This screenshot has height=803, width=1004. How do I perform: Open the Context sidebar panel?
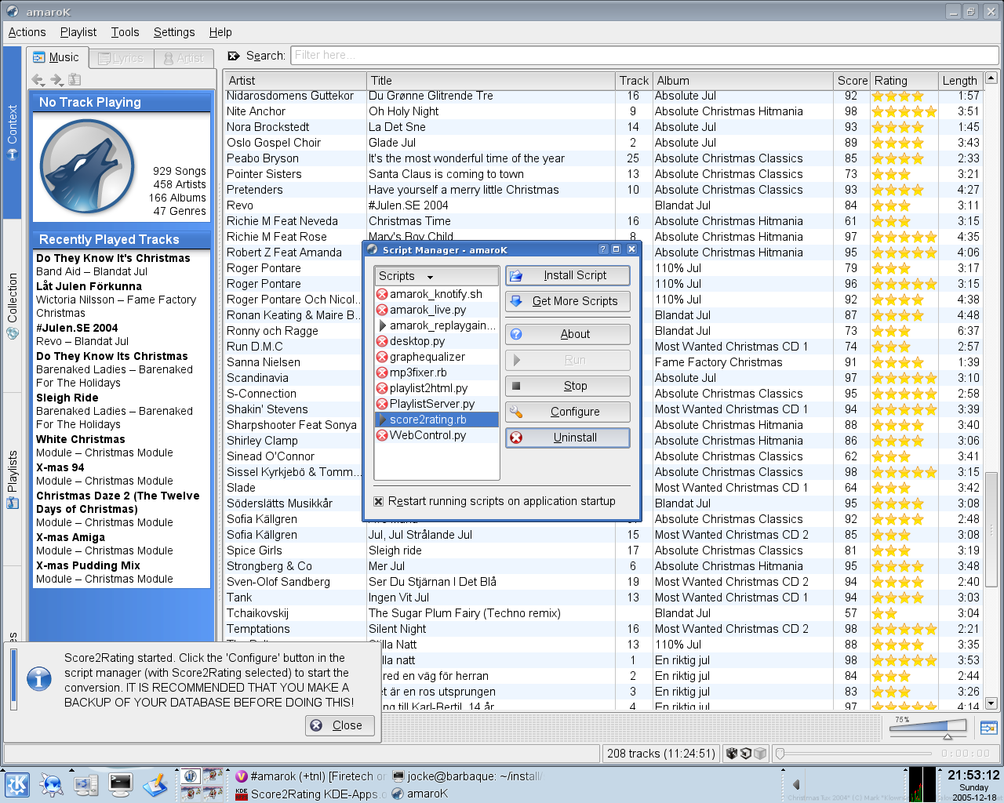12,132
